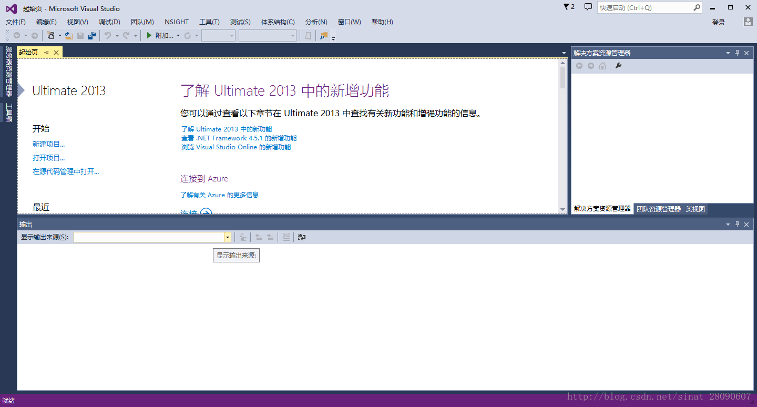Toggle Word Wrap in Output panel
Image resolution: width=757 pixels, height=407 pixels.
[x=302, y=237]
